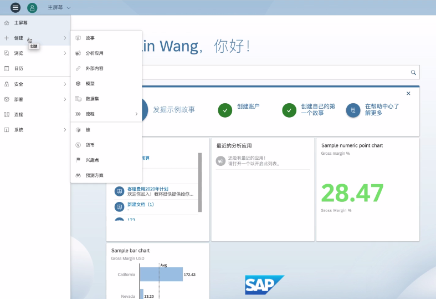Click the 创建账户 green checkmark
Image resolution: width=436 pixels, height=299 pixels.
tap(225, 110)
